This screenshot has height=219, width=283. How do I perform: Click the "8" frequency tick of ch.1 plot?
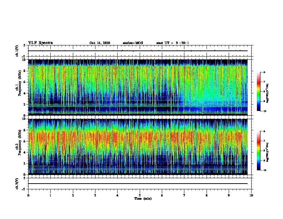pyautogui.click(x=25, y=71)
